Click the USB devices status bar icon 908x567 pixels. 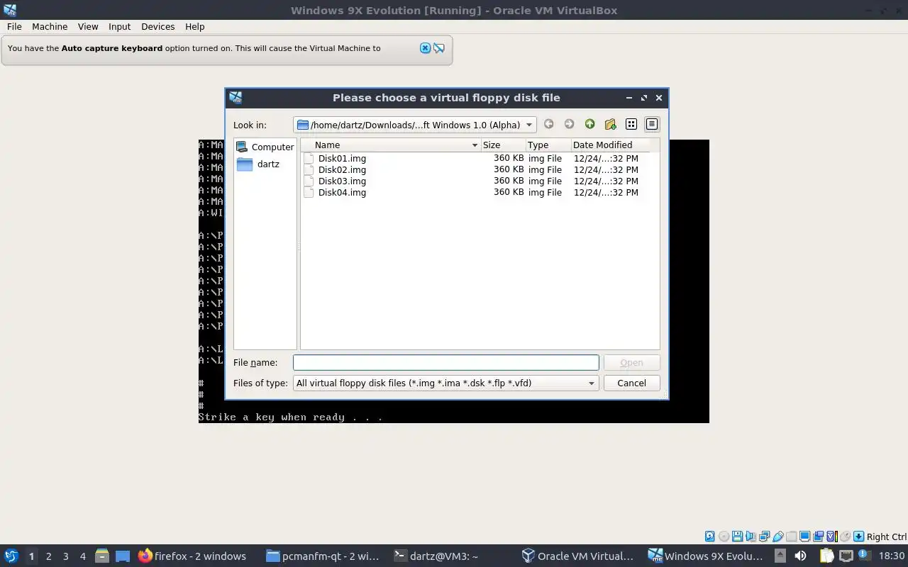[778, 537]
